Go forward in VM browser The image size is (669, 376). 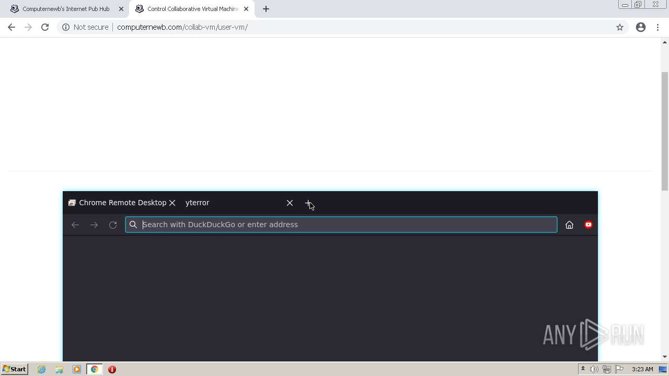[x=94, y=225]
